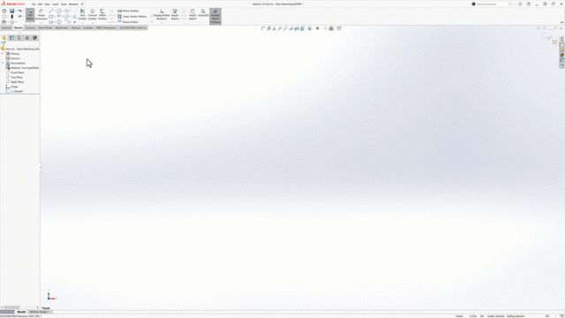
Task: Click the Mirror Entities command
Action: (x=128, y=11)
